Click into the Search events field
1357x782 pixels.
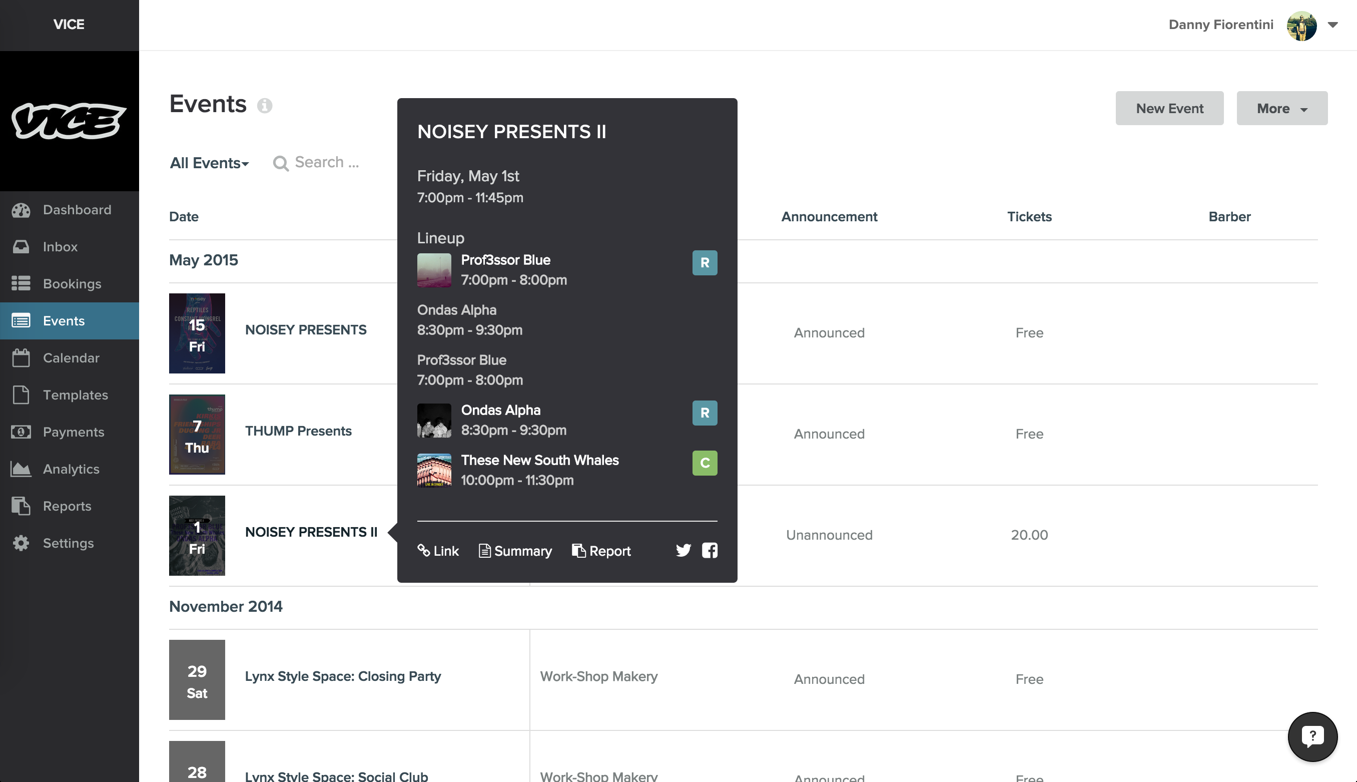326,162
